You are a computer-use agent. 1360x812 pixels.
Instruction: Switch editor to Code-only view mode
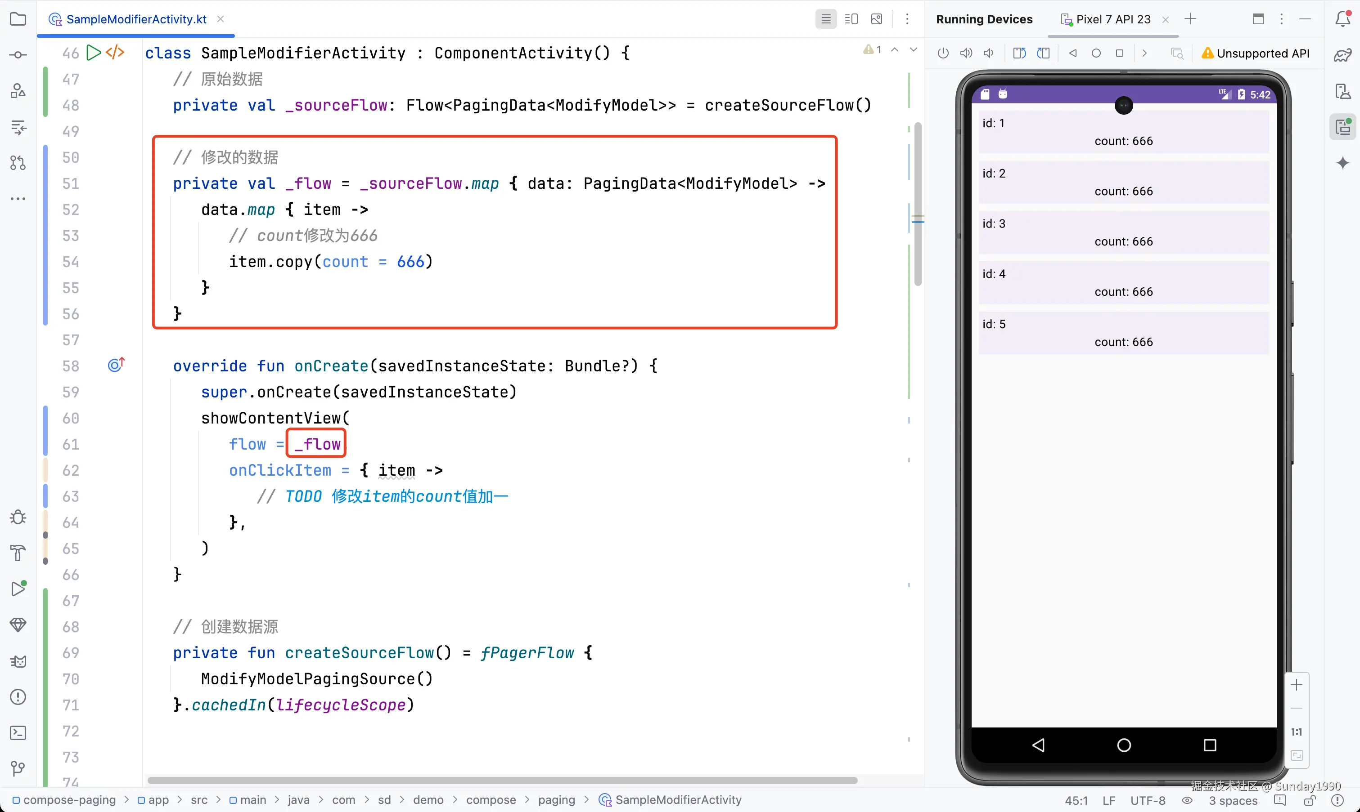coord(826,19)
